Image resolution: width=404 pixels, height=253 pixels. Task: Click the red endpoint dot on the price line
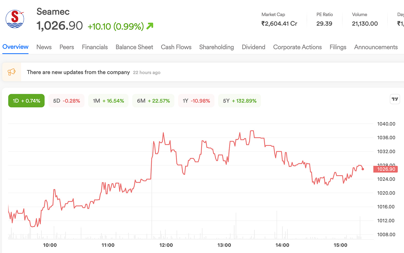tap(363, 169)
